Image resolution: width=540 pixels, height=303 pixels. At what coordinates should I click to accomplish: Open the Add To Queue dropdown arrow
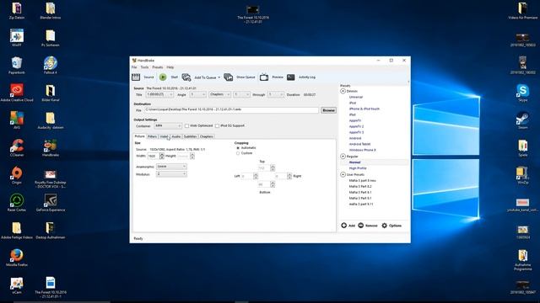219,77
